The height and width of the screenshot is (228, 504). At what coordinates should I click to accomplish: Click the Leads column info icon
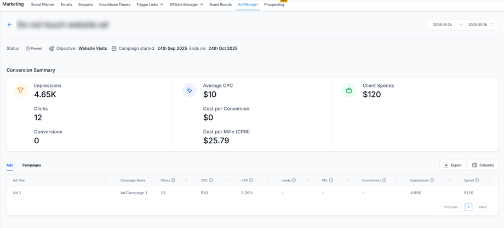pyautogui.click(x=294, y=180)
